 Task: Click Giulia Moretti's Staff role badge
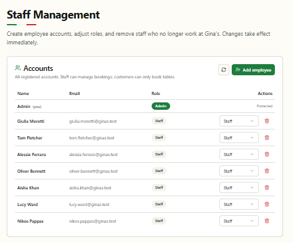coord(159,121)
